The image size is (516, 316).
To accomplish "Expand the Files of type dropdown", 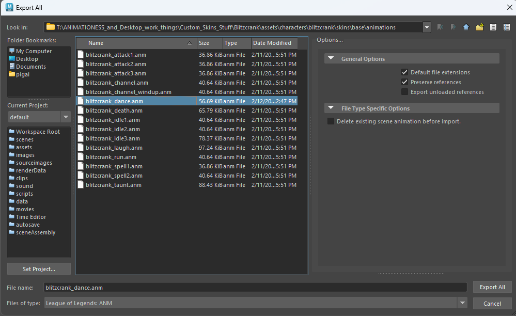I will coord(462,303).
